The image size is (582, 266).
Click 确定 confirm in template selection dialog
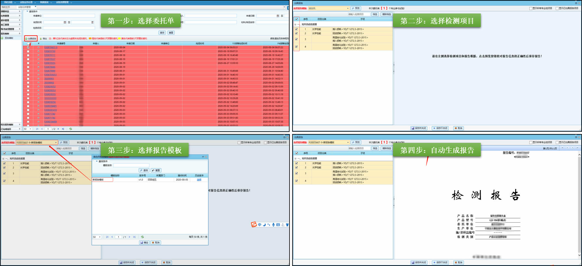point(144,243)
